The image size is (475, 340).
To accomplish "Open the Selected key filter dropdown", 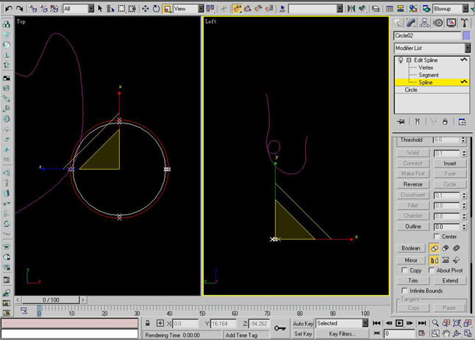I will [342, 323].
